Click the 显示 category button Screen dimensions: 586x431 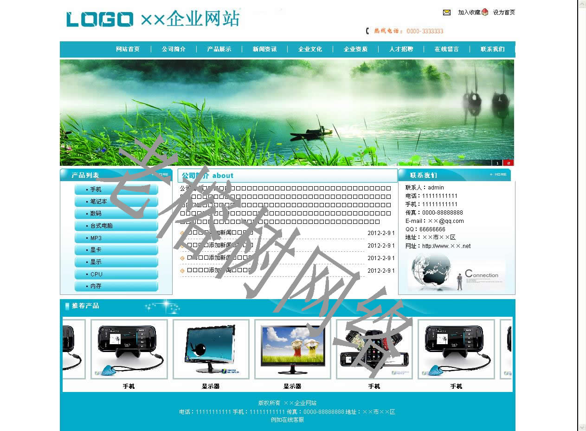116,262
